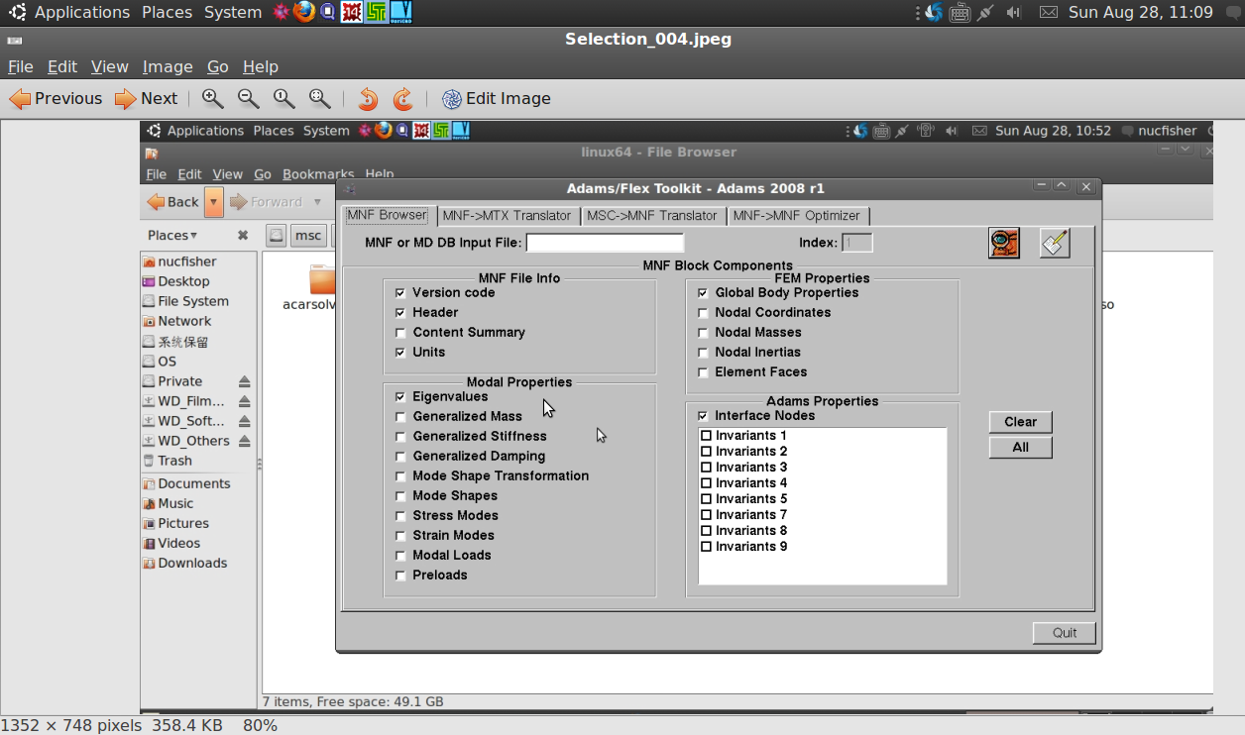Screen dimensions: 1245x735
Task: Click the eject icon beside Private
Action: pos(244,381)
